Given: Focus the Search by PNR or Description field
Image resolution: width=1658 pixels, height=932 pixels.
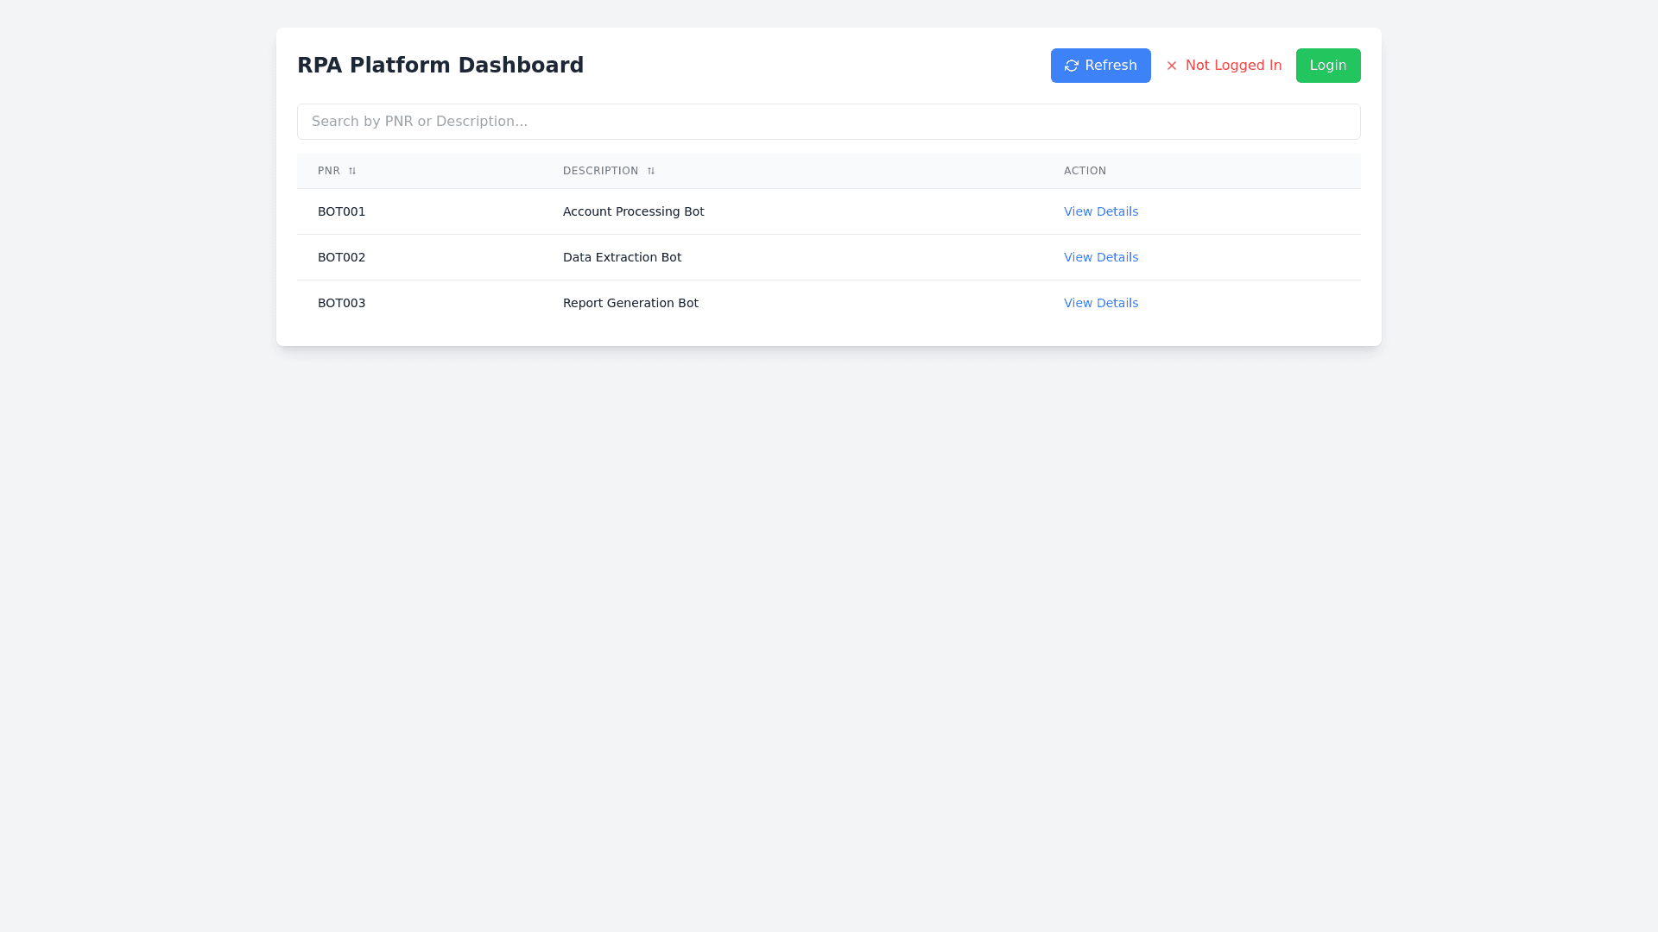Looking at the screenshot, I should [x=828, y=122].
